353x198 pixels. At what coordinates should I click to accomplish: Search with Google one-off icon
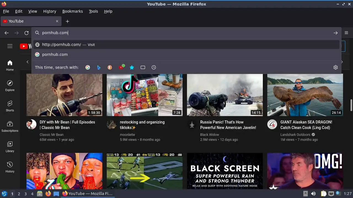[x=88, y=67]
